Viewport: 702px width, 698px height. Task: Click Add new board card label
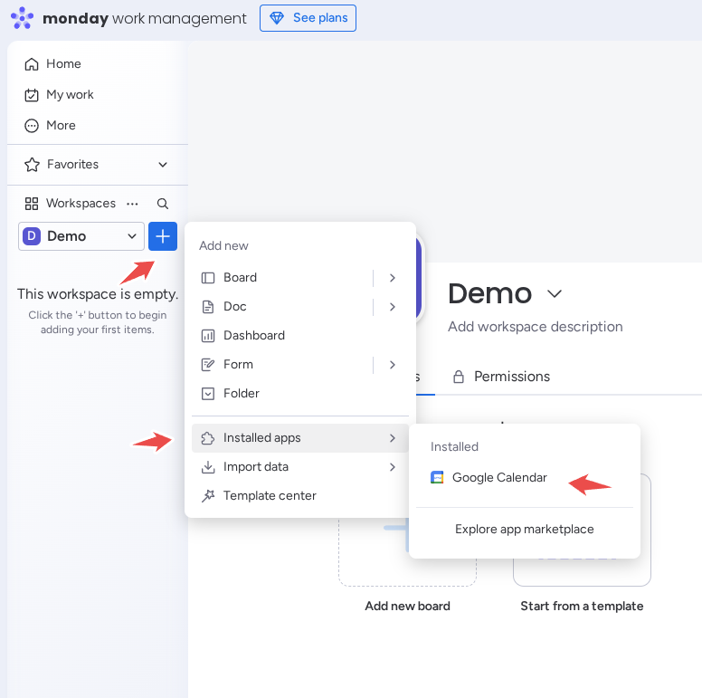pyautogui.click(x=407, y=607)
